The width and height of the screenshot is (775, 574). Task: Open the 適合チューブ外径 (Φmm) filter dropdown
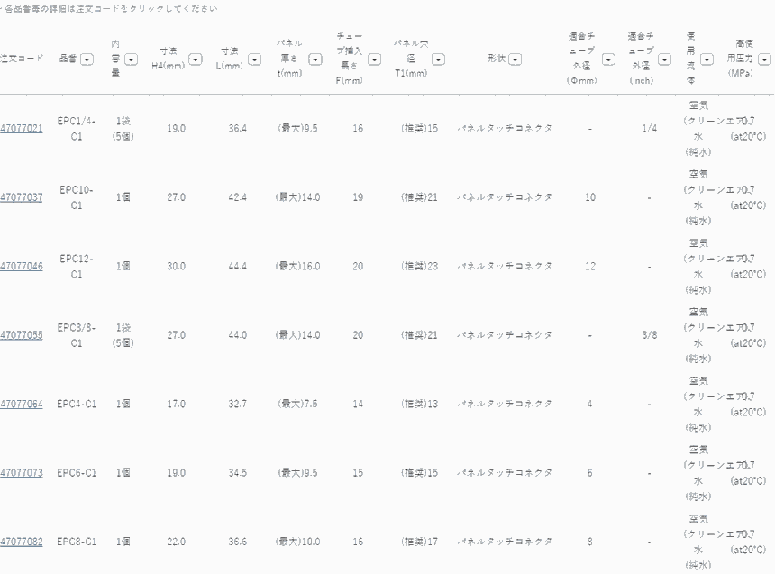pos(608,59)
